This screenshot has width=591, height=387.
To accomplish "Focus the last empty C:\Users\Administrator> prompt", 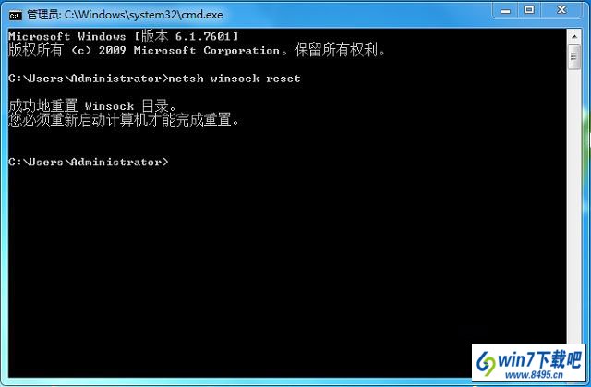I will [x=89, y=162].
